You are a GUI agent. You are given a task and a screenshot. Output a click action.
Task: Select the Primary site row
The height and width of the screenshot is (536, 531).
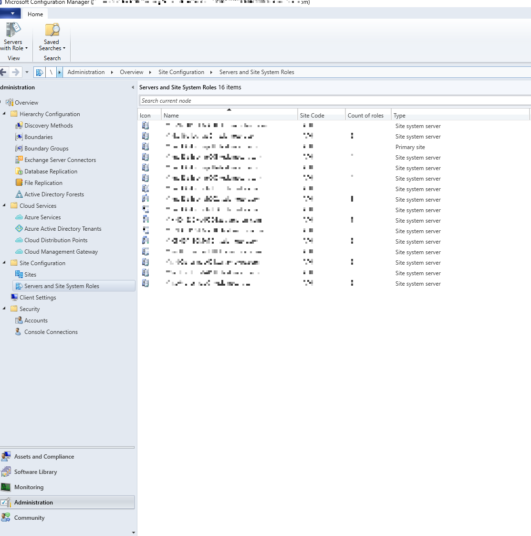(334, 147)
